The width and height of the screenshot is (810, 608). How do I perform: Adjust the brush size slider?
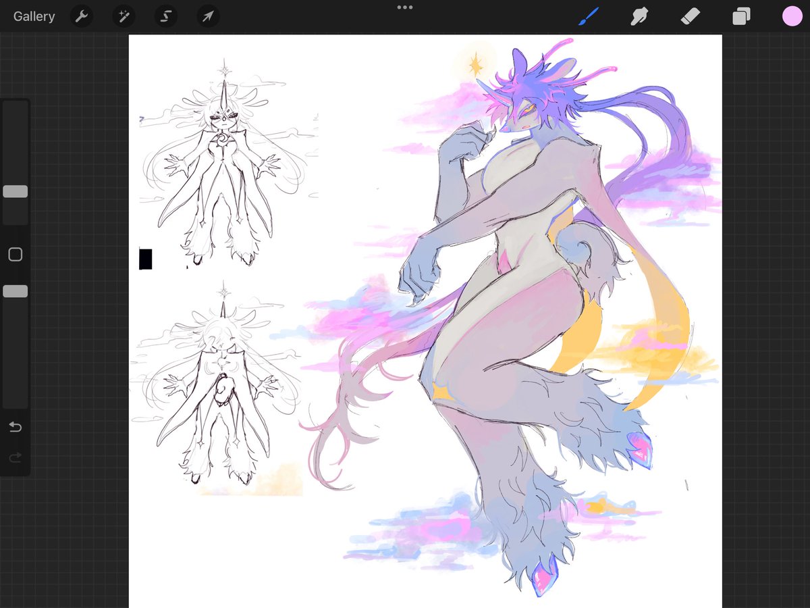tap(15, 191)
